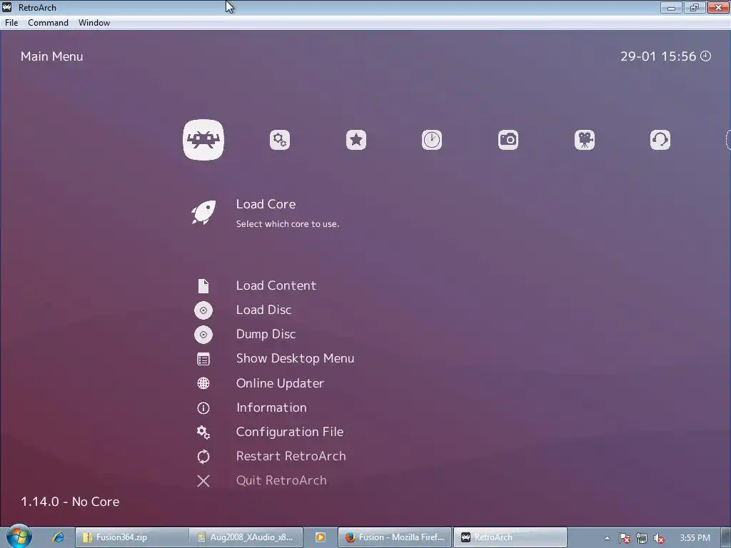Open Online Updater entry
Viewport: 731px width, 548px height.
pos(280,383)
